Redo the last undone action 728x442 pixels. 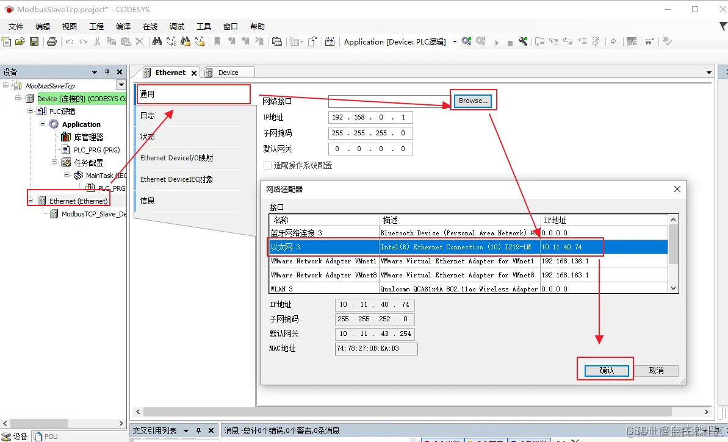[x=83, y=41]
